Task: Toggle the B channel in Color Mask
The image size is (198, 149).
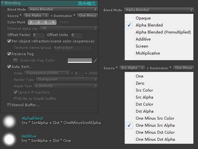Action: 46,22
